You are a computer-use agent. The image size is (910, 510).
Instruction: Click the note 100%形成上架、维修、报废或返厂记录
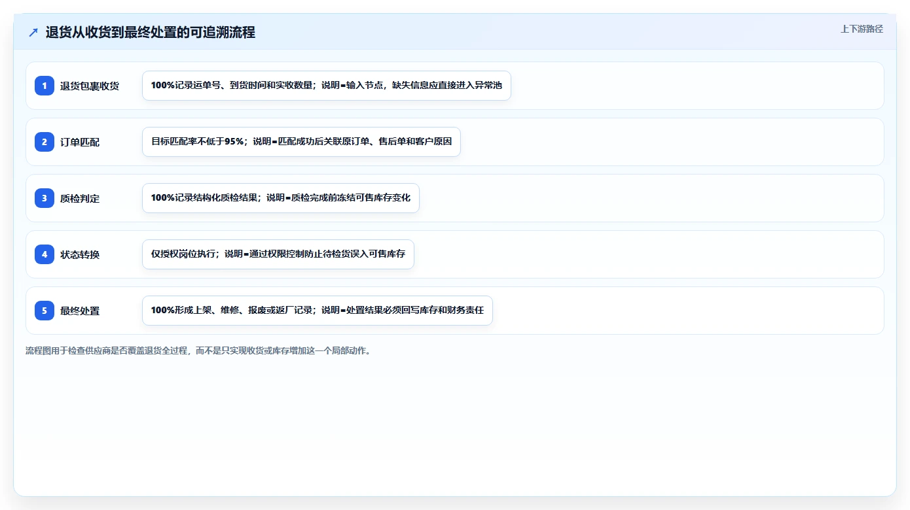(318, 311)
